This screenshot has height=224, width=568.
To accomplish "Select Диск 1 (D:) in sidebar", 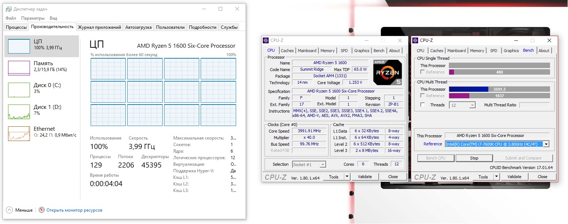I will (x=41, y=112).
